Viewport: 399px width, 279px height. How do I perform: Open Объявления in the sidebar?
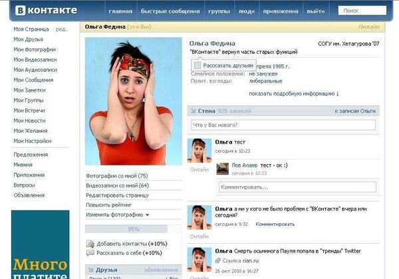(29, 195)
